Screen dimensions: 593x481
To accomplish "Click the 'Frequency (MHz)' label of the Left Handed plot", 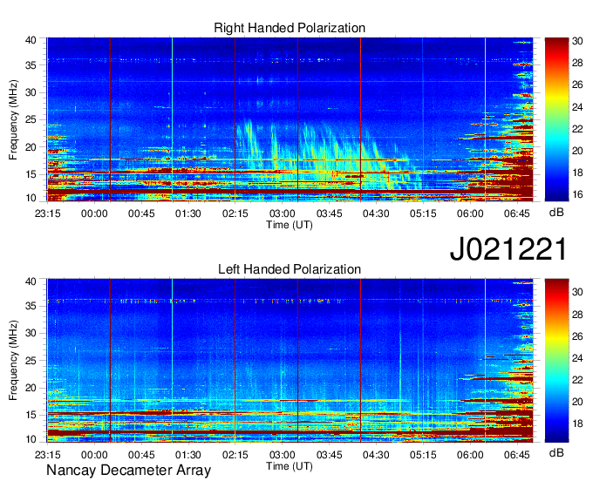I will tap(13, 361).
